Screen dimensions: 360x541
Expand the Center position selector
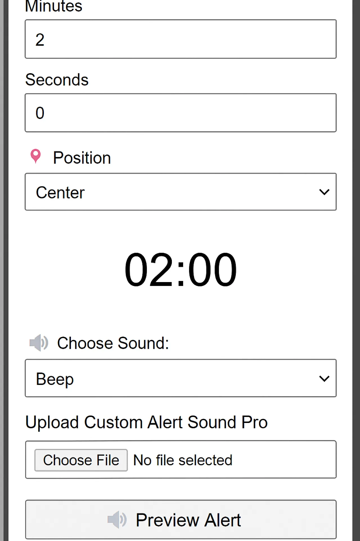click(180, 192)
